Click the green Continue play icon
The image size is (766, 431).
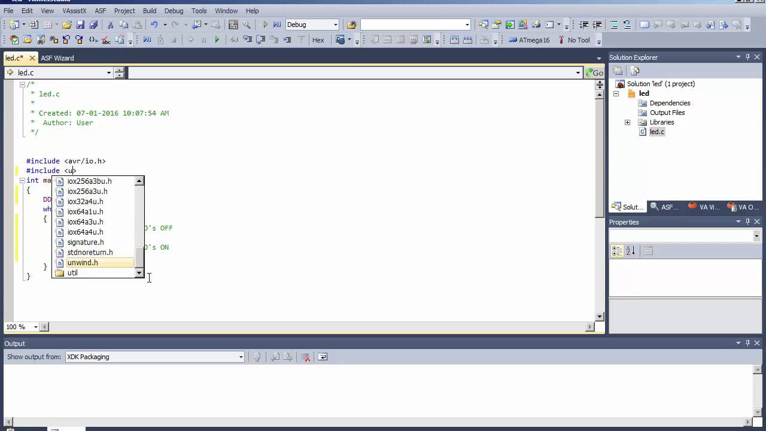click(x=217, y=40)
